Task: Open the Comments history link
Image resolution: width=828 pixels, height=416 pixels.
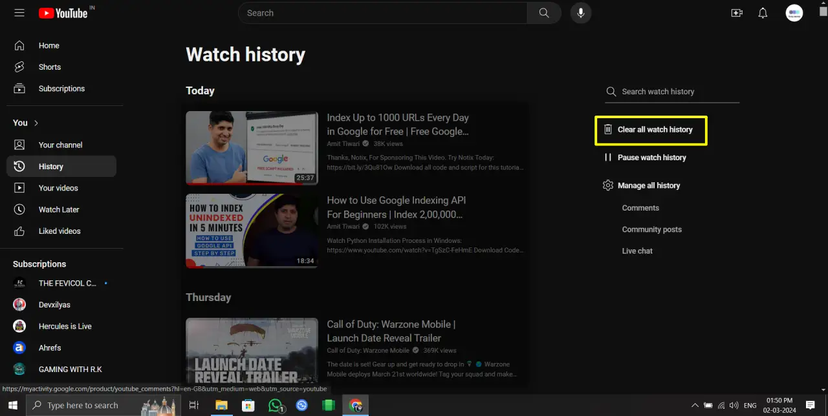Action: pyautogui.click(x=640, y=207)
